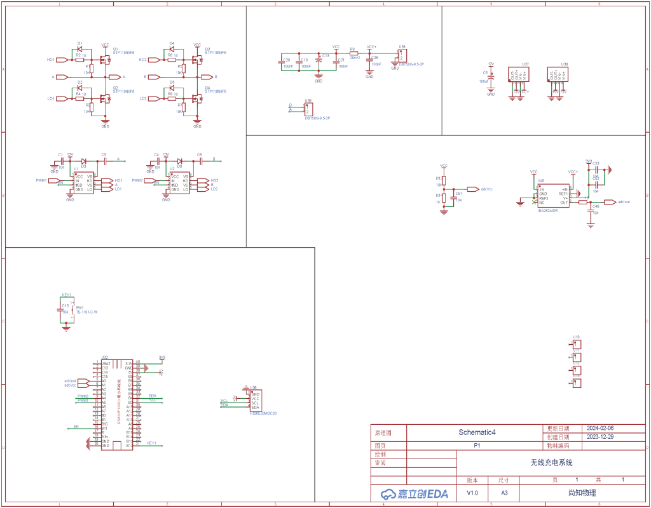Select the U38 power module symbol
The image size is (651, 508).
click(x=558, y=76)
